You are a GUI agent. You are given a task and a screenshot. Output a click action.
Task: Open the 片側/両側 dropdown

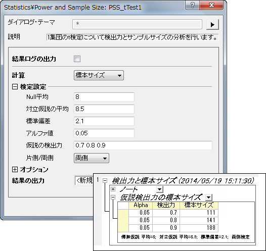click(x=92, y=158)
